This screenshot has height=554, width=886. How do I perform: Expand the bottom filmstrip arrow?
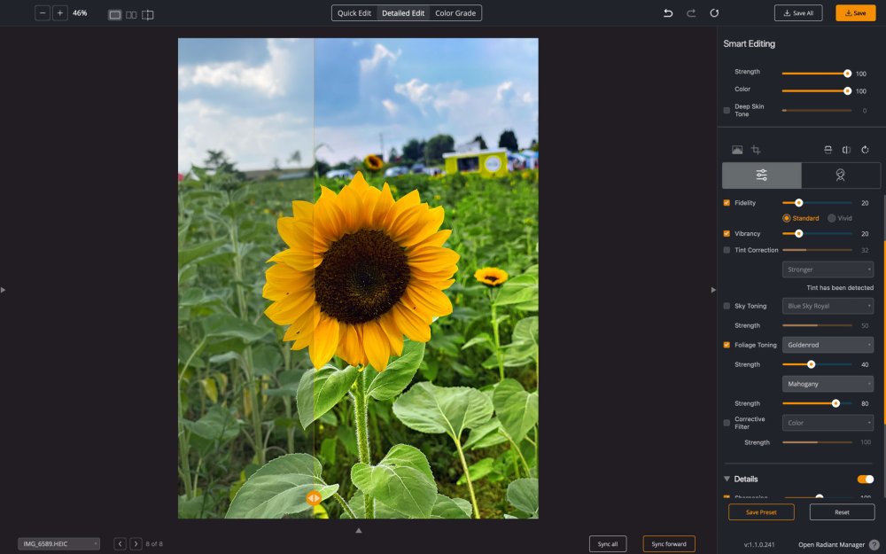(x=358, y=530)
